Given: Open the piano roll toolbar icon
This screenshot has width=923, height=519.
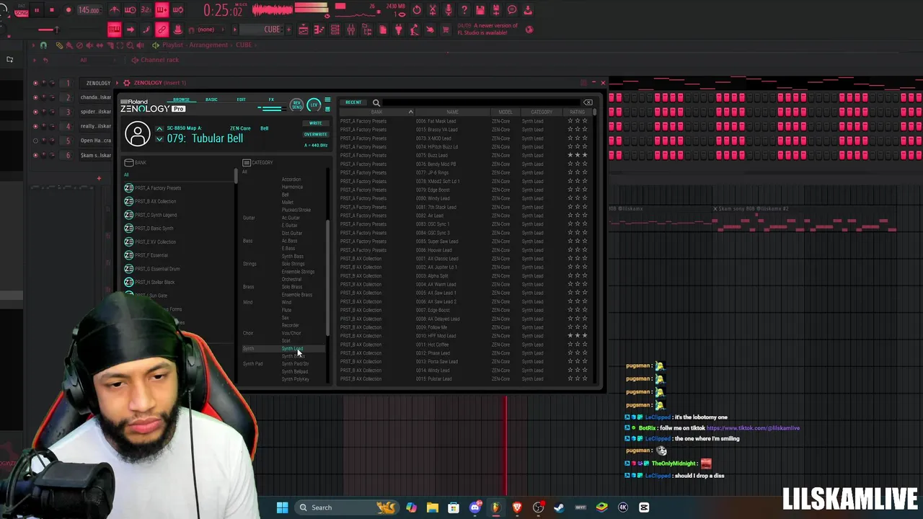Looking at the screenshot, I should tap(319, 30).
